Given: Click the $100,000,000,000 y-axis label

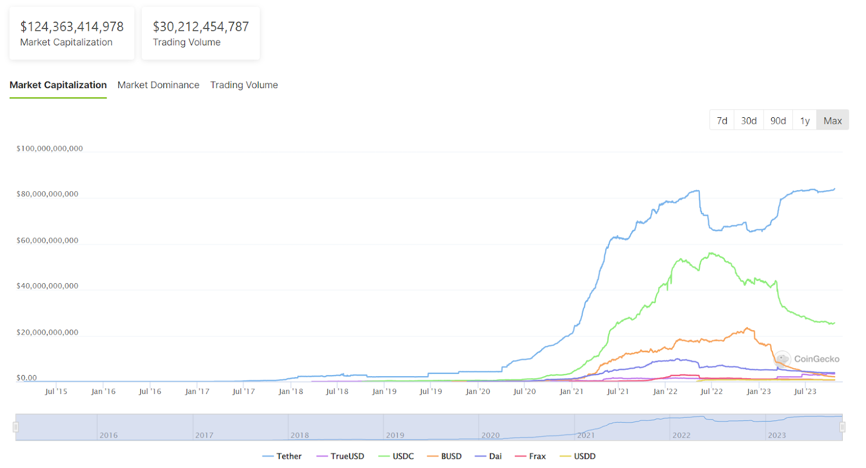Looking at the screenshot, I should [50, 149].
